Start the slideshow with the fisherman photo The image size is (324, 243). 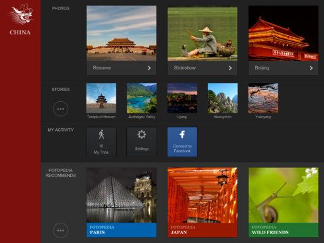[202, 34]
